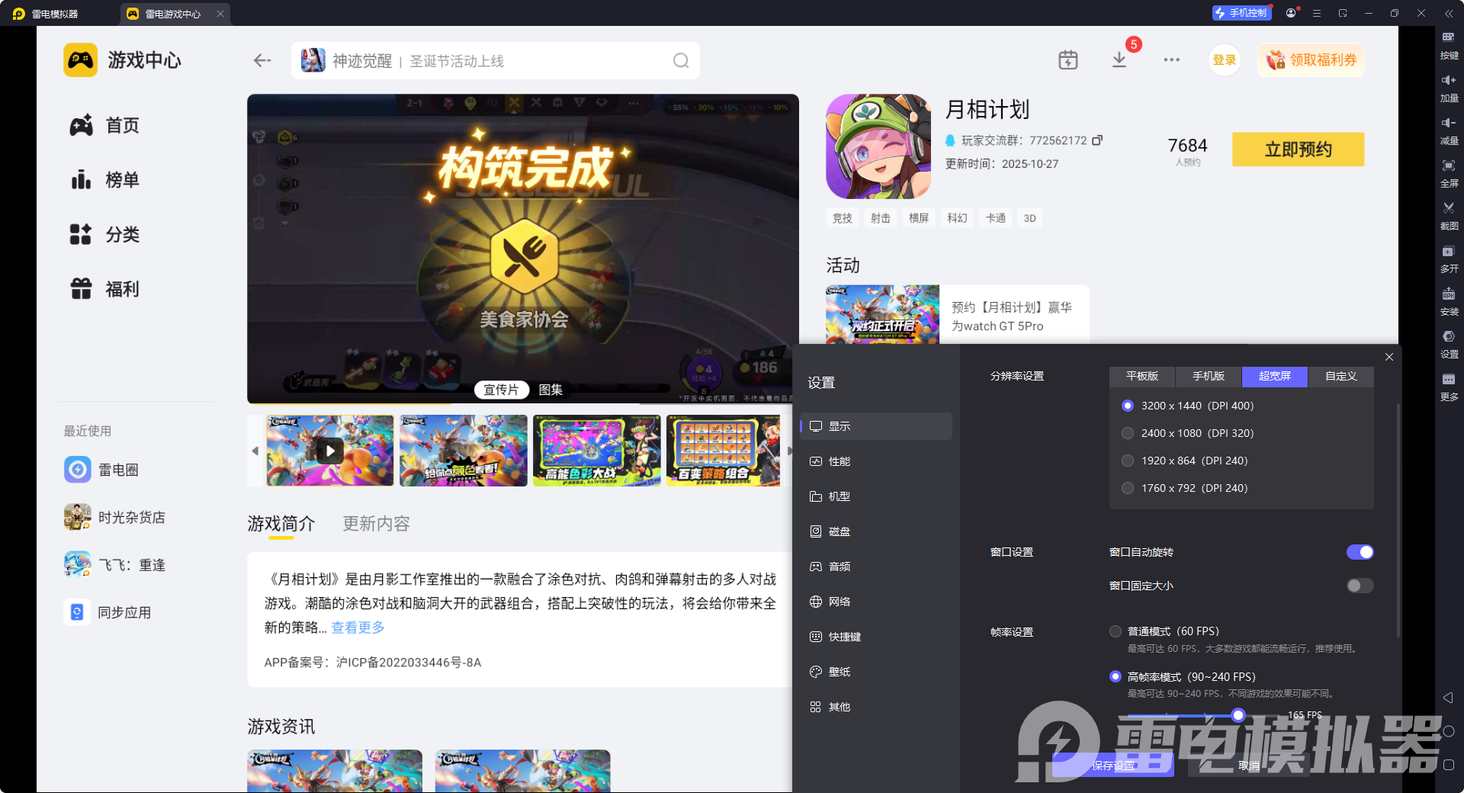1464x793 pixels.
Task: Go back with the left arrow icon
Action: point(262,60)
